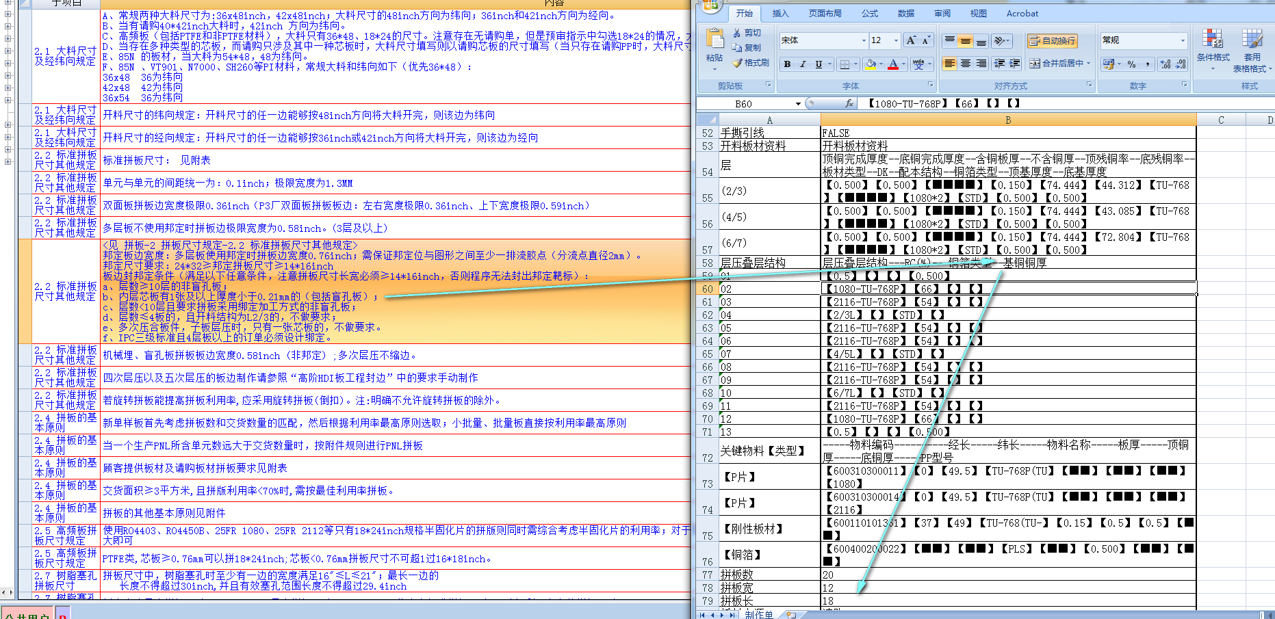Center text horizontally
The width and height of the screenshot is (1275, 619).
[966, 64]
